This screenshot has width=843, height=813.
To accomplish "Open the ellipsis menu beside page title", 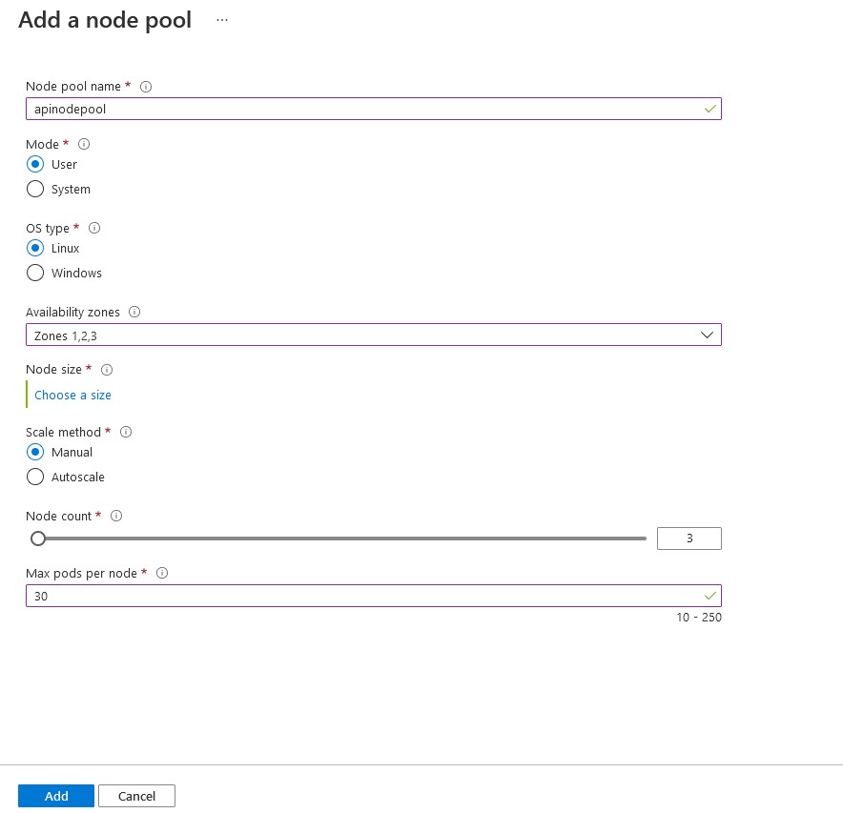I will 222,20.
